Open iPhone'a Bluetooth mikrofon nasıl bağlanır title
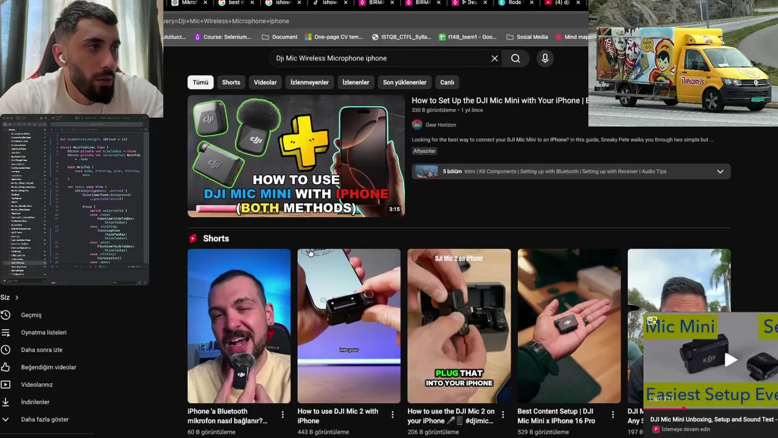 click(229, 416)
